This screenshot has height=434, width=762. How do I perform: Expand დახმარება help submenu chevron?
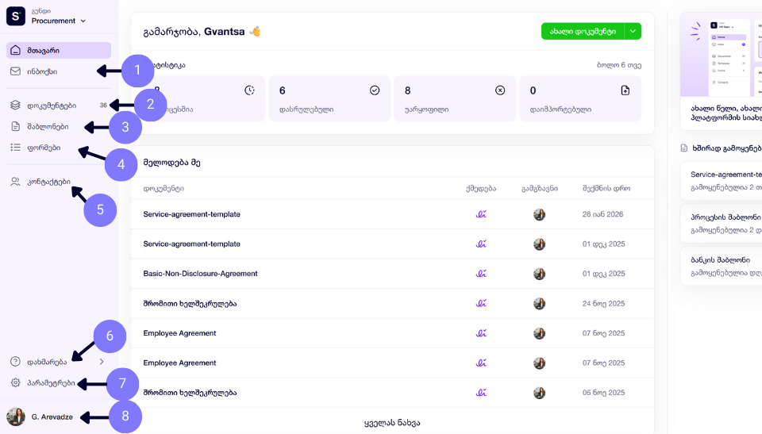[x=102, y=362]
